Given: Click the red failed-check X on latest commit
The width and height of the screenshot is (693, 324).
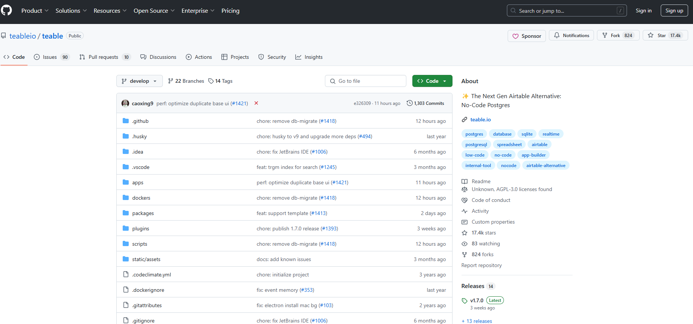Looking at the screenshot, I should (256, 103).
